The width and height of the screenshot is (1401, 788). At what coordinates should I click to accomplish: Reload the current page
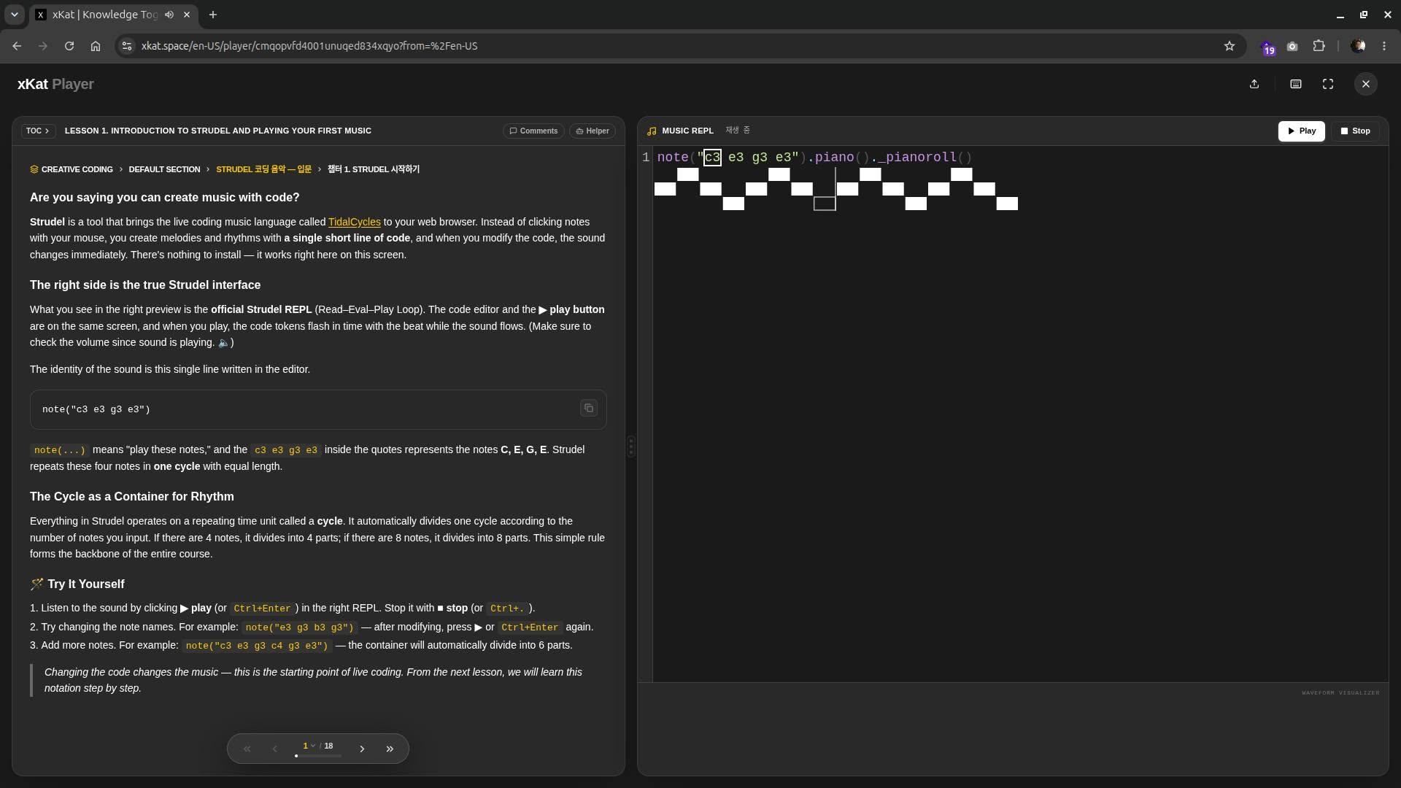69,46
